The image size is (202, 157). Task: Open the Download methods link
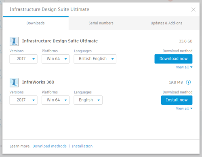pos(49,146)
